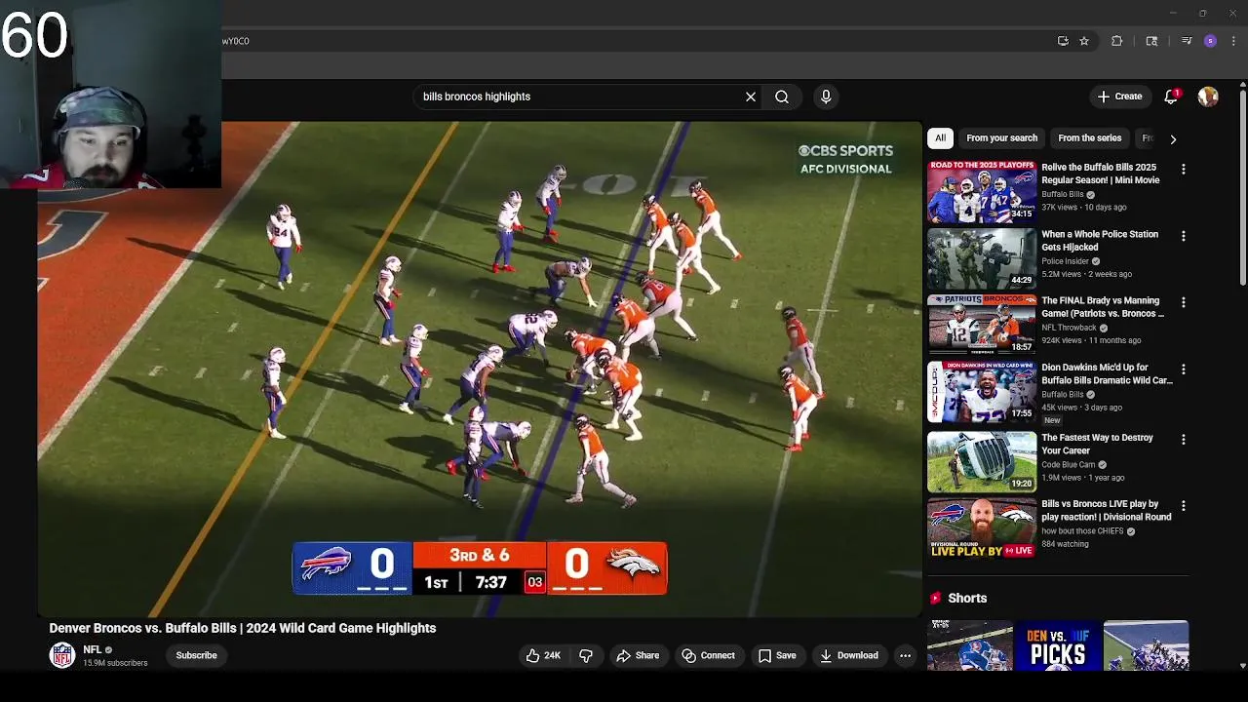Install page as app icon in address bar
Image resolution: width=1248 pixels, height=702 pixels.
1063,41
